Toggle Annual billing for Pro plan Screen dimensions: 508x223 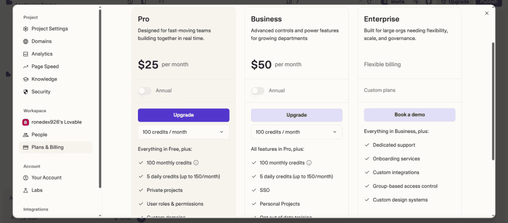(x=144, y=90)
